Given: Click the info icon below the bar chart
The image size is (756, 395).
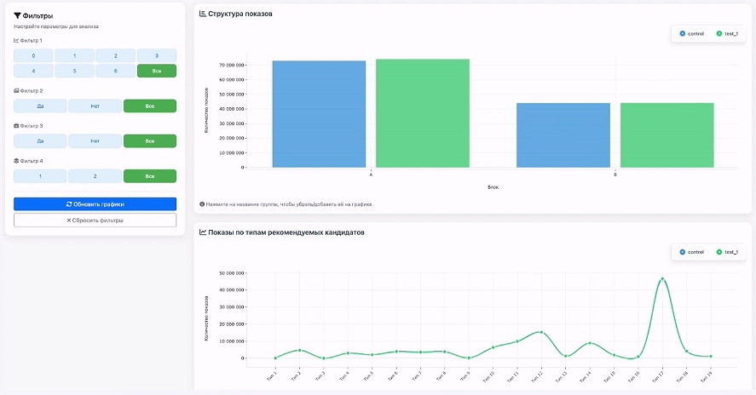Looking at the screenshot, I should [x=202, y=204].
